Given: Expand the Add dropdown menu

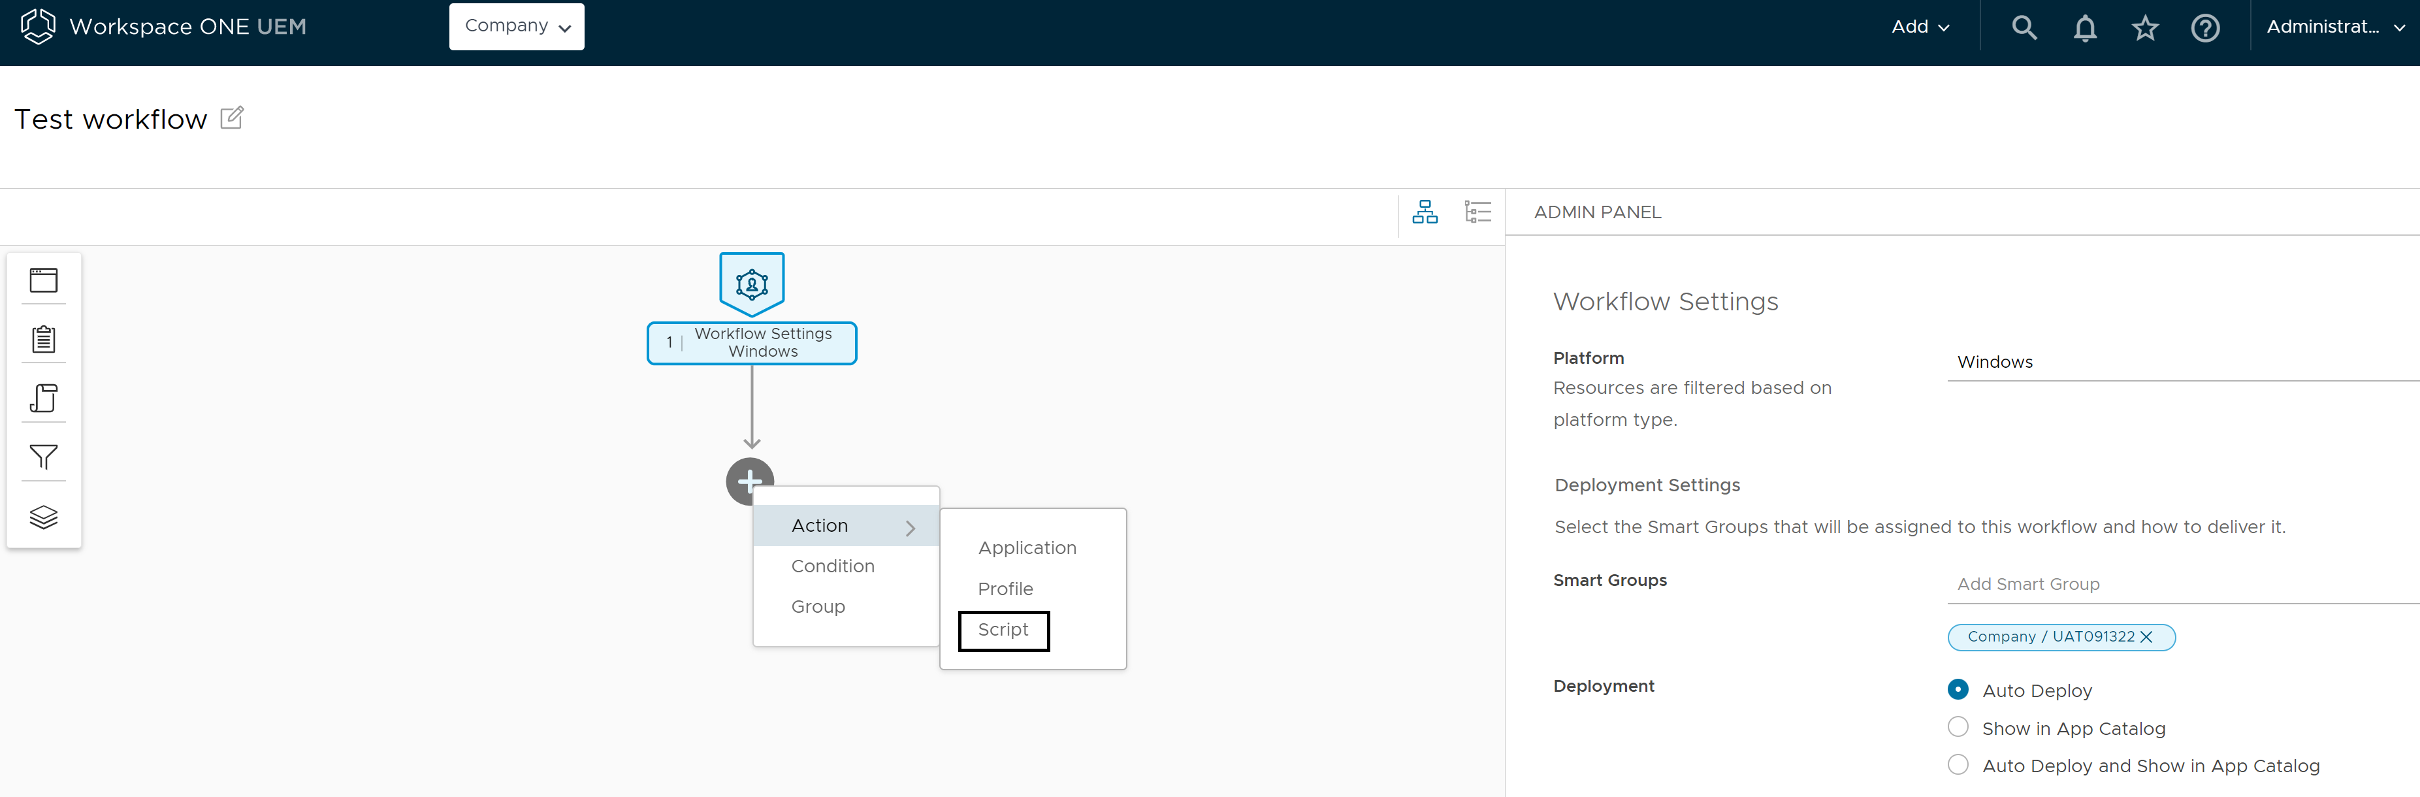Looking at the screenshot, I should click(x=1920, y=27).
